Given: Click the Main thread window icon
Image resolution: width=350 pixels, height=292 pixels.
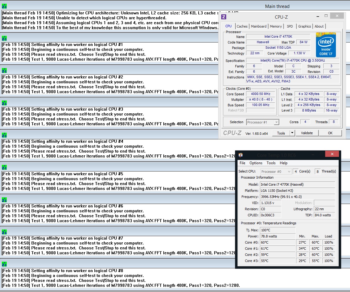Looking at the screenshot, I should tap(4, 6).
